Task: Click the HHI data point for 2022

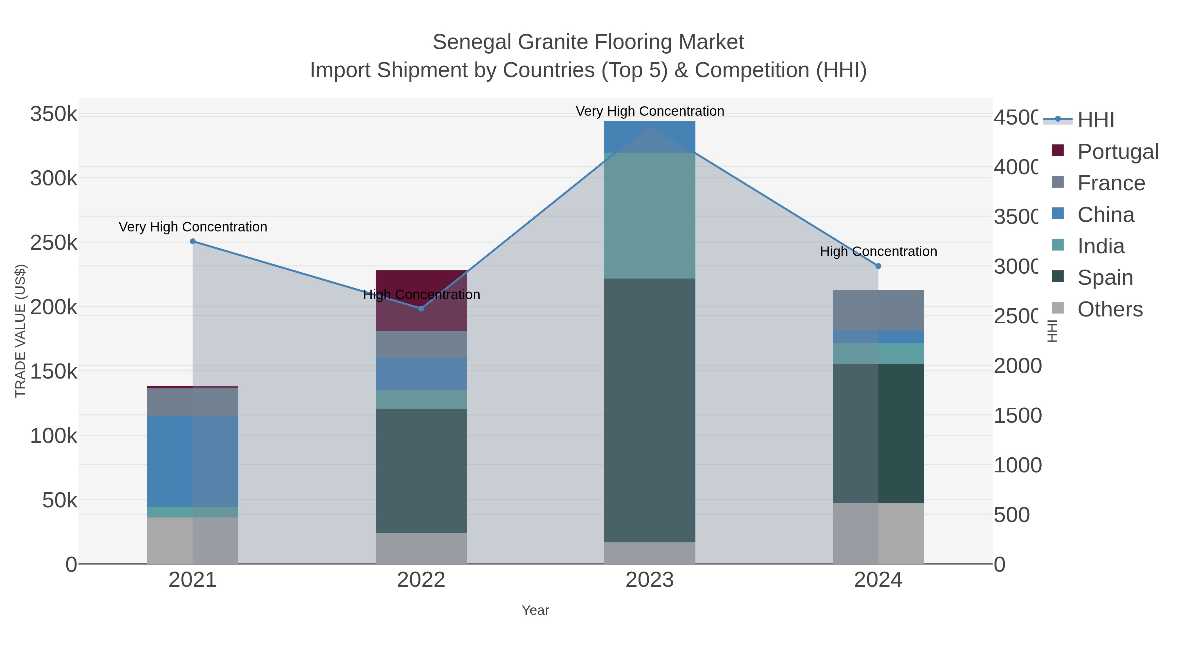Action: pyautogui.click(x=421, y=308)
